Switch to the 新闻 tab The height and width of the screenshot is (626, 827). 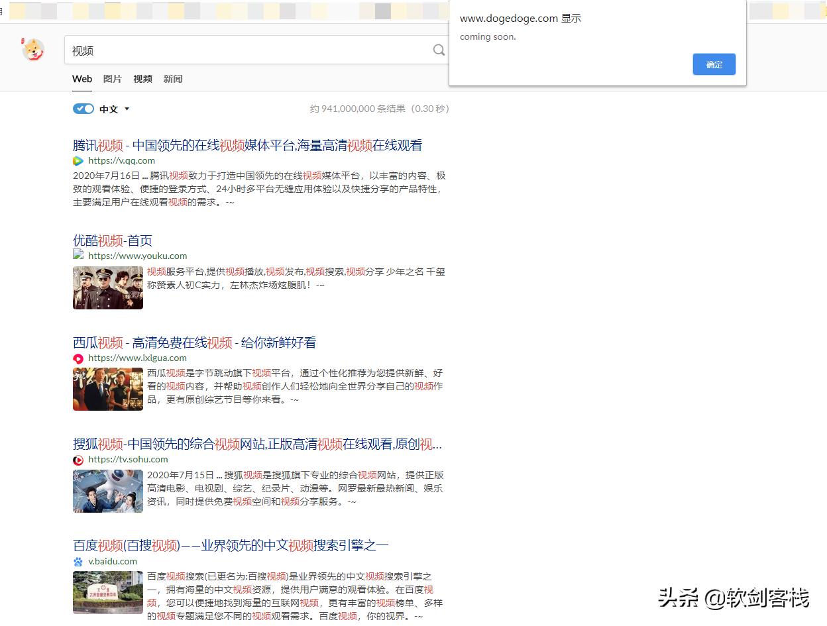[173, 79]
